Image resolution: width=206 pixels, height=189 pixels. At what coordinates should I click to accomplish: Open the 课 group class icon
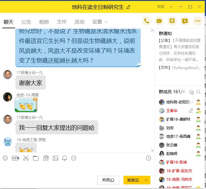pos(172,21)
